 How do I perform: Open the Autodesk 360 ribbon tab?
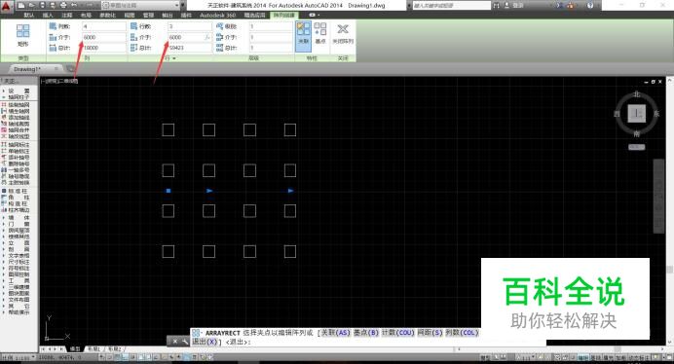(217, 15)
